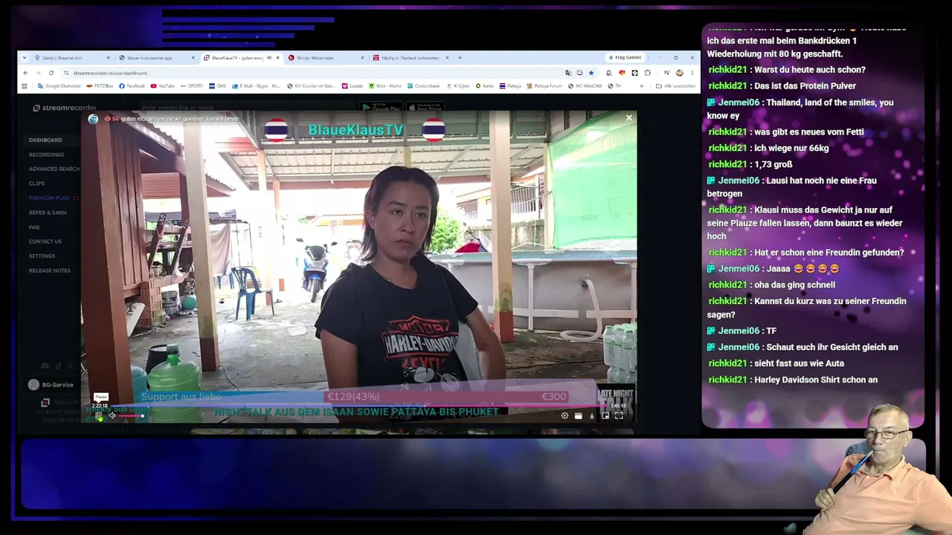Open Release Notes in the sidebar
The image size is (952, 535).
[x=50, y=270]
